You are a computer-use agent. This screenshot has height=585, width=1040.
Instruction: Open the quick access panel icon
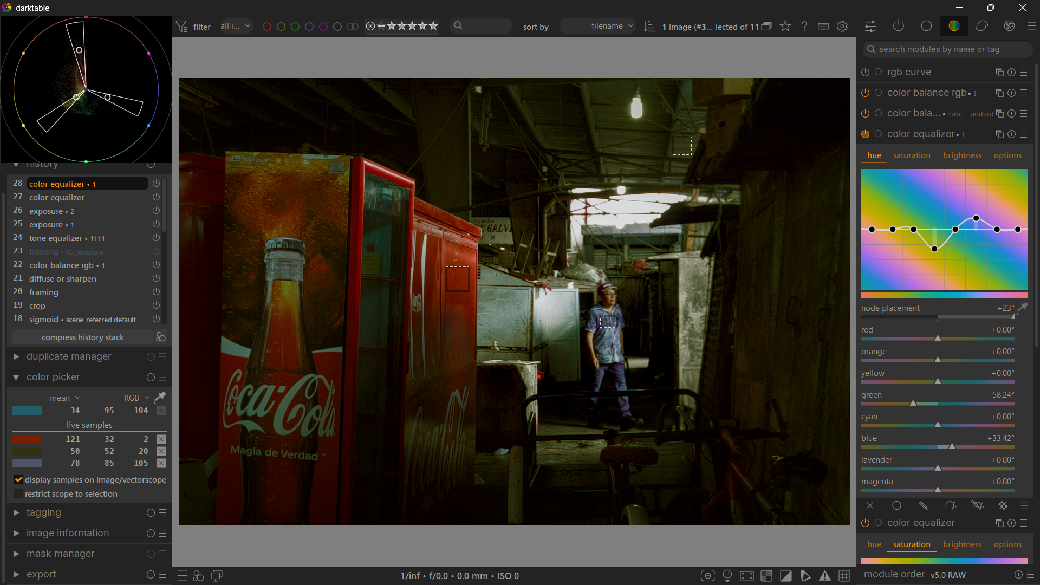click(870, 26)
